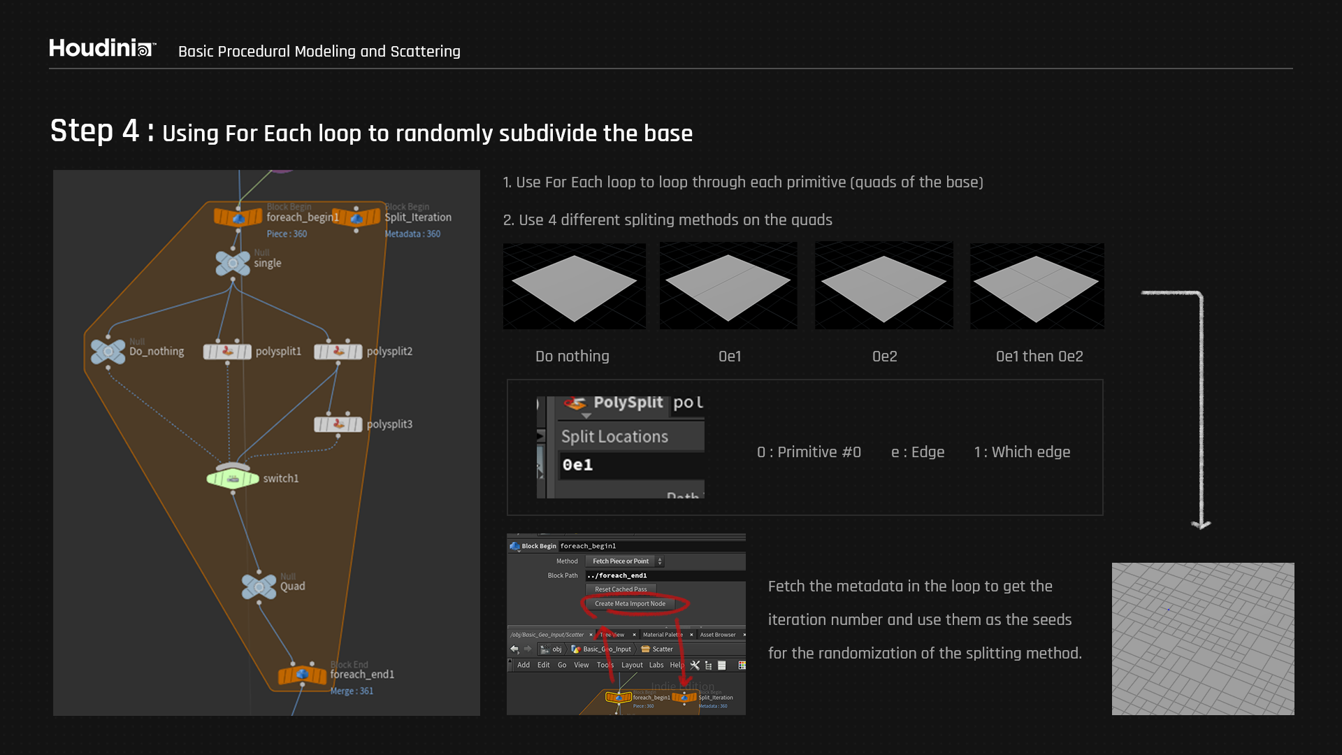Switch to the Material Palette tab
1342x755 pixels.
click(x=663, y=635)
